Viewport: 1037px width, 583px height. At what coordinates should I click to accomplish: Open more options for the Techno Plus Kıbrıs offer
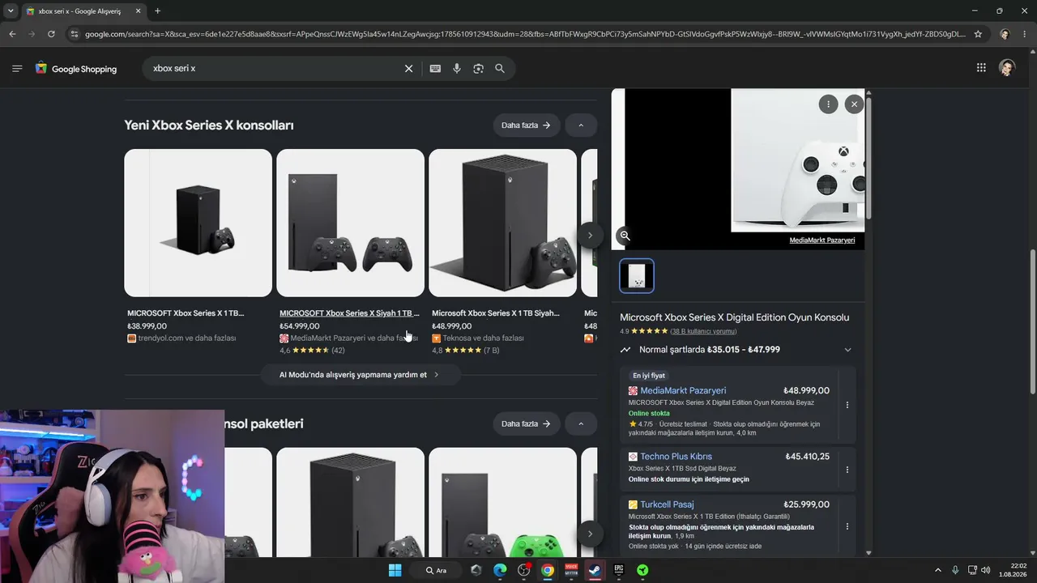coord(847,470)
